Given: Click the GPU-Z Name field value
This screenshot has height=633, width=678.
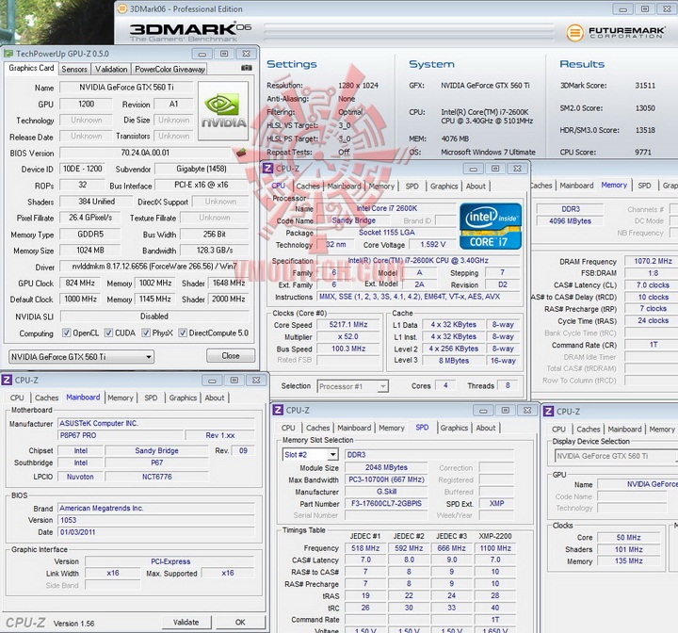Looking at the screenshot, I should point(126,88).
